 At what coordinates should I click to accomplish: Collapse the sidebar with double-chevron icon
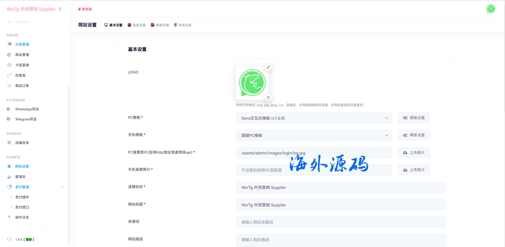[61, 9]
